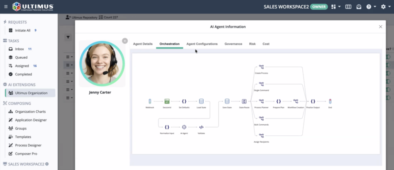This screenshot has width=394, height=170.
Task: Select the Validate code node
Action: [201, 127]
